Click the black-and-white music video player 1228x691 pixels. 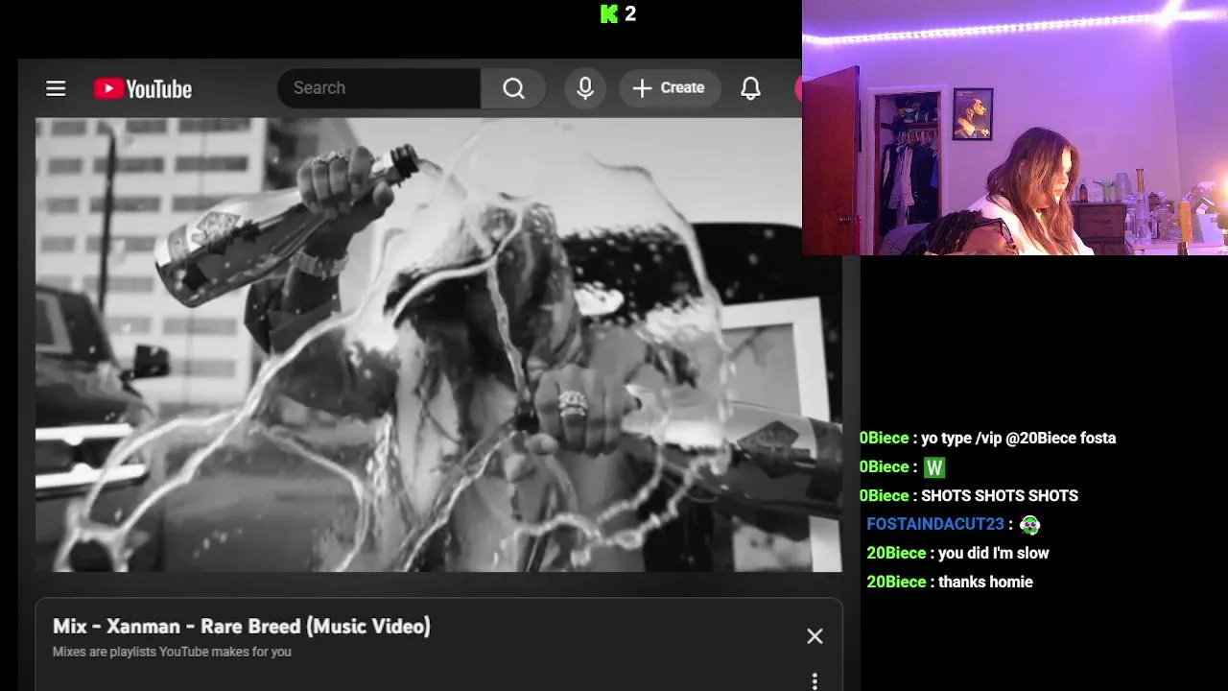tap(438, 345)
